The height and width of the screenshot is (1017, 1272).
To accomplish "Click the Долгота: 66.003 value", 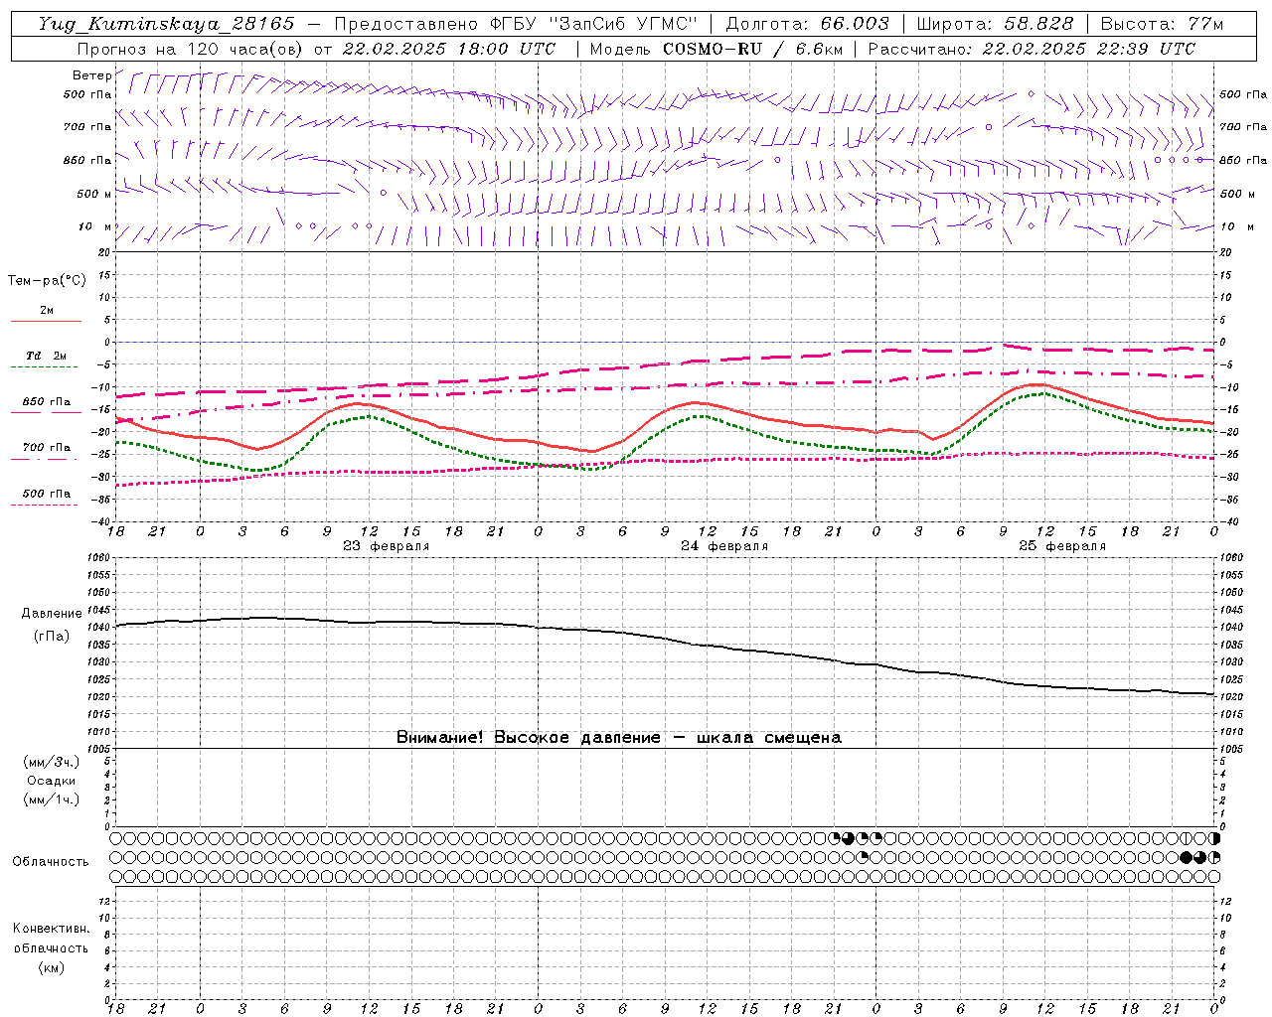I will pos(807,24).
